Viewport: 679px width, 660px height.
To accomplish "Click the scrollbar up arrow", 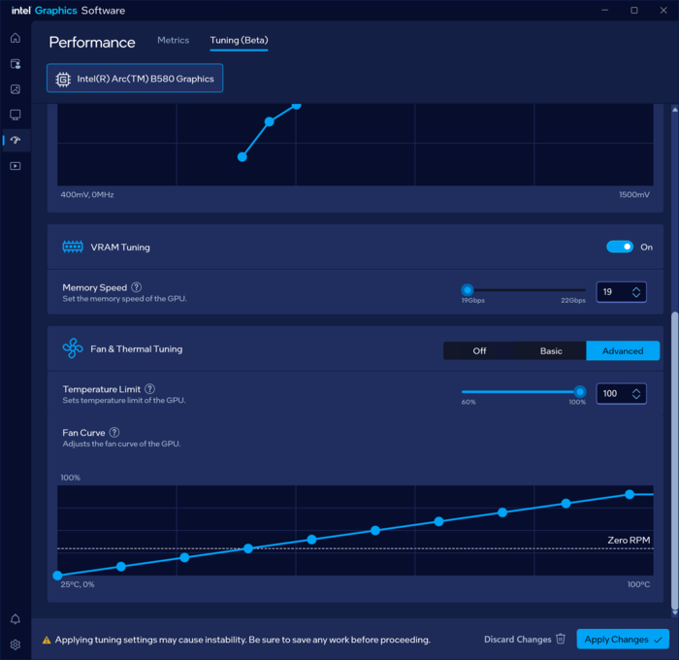I will (x=674, y=110).
